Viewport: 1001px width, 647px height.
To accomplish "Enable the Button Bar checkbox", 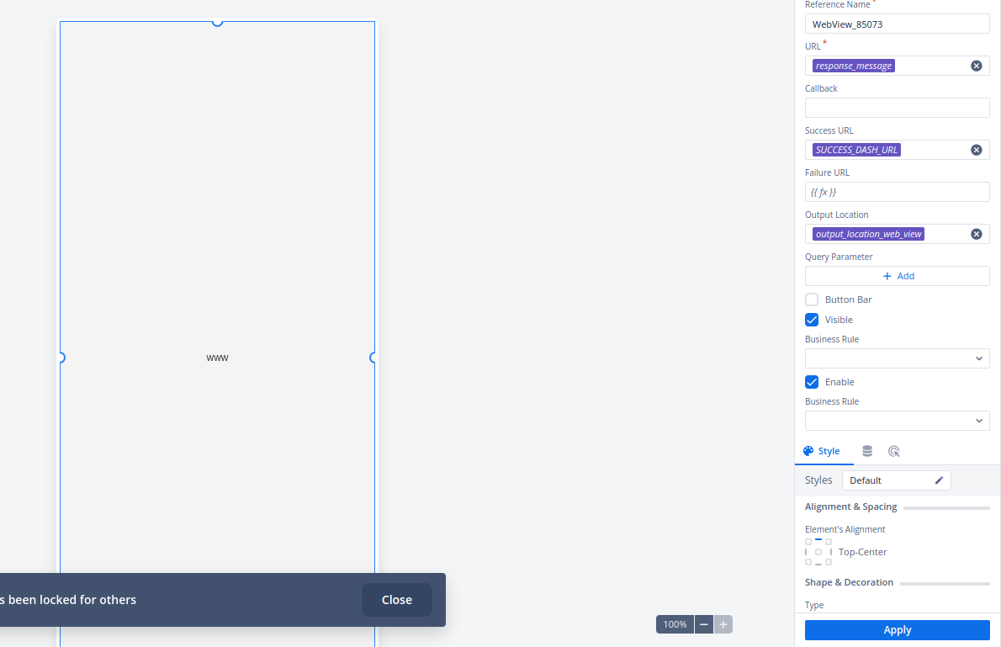I will pyautogui.click(x=812, y=300).
